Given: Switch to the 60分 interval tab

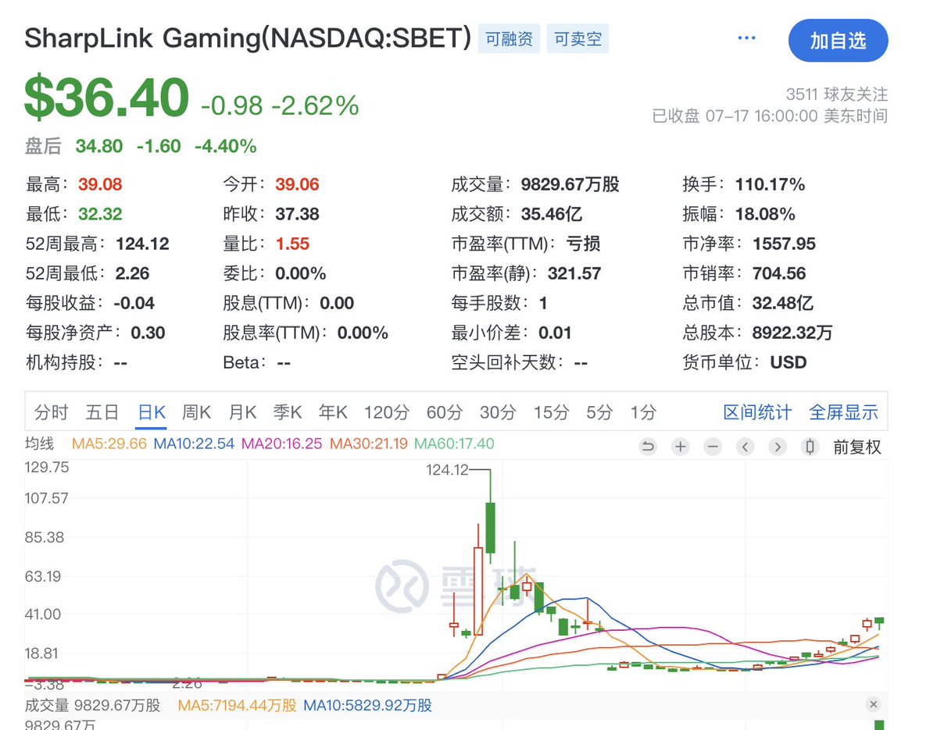Looking at the screenshot, I should (x=445, y=412).
